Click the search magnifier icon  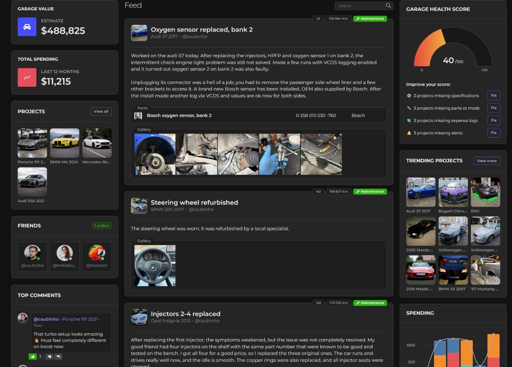coord(388,6)
